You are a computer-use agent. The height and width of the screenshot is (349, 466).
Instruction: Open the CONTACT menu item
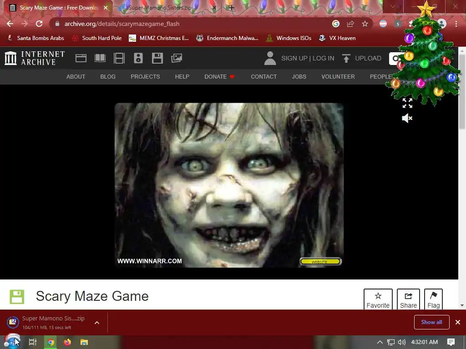coord(263,76)
